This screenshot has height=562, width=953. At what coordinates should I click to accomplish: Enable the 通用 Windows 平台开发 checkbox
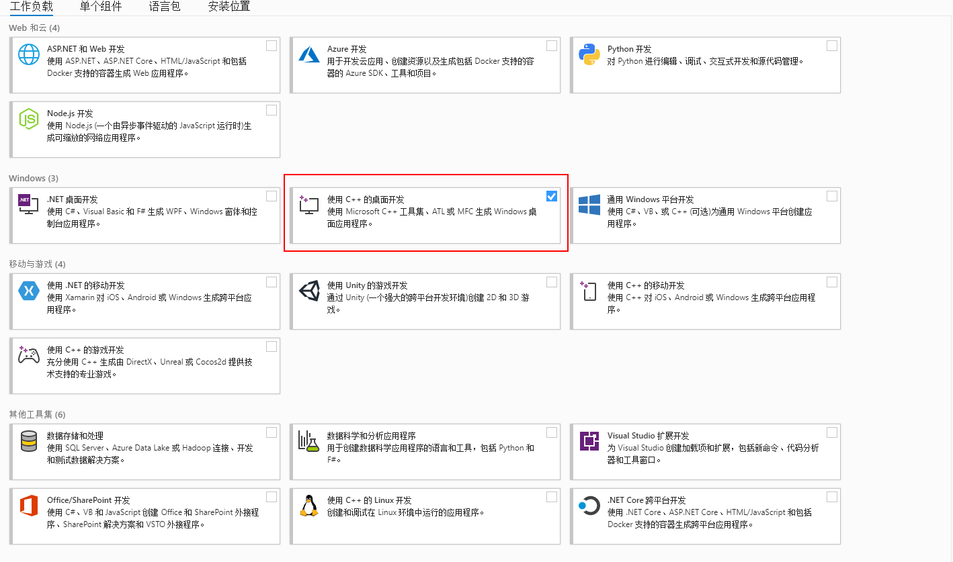point(832,196)
